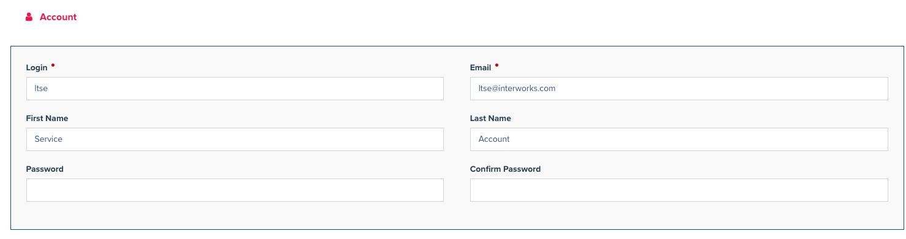Focus the Confirm Password input field

[679, 190]
